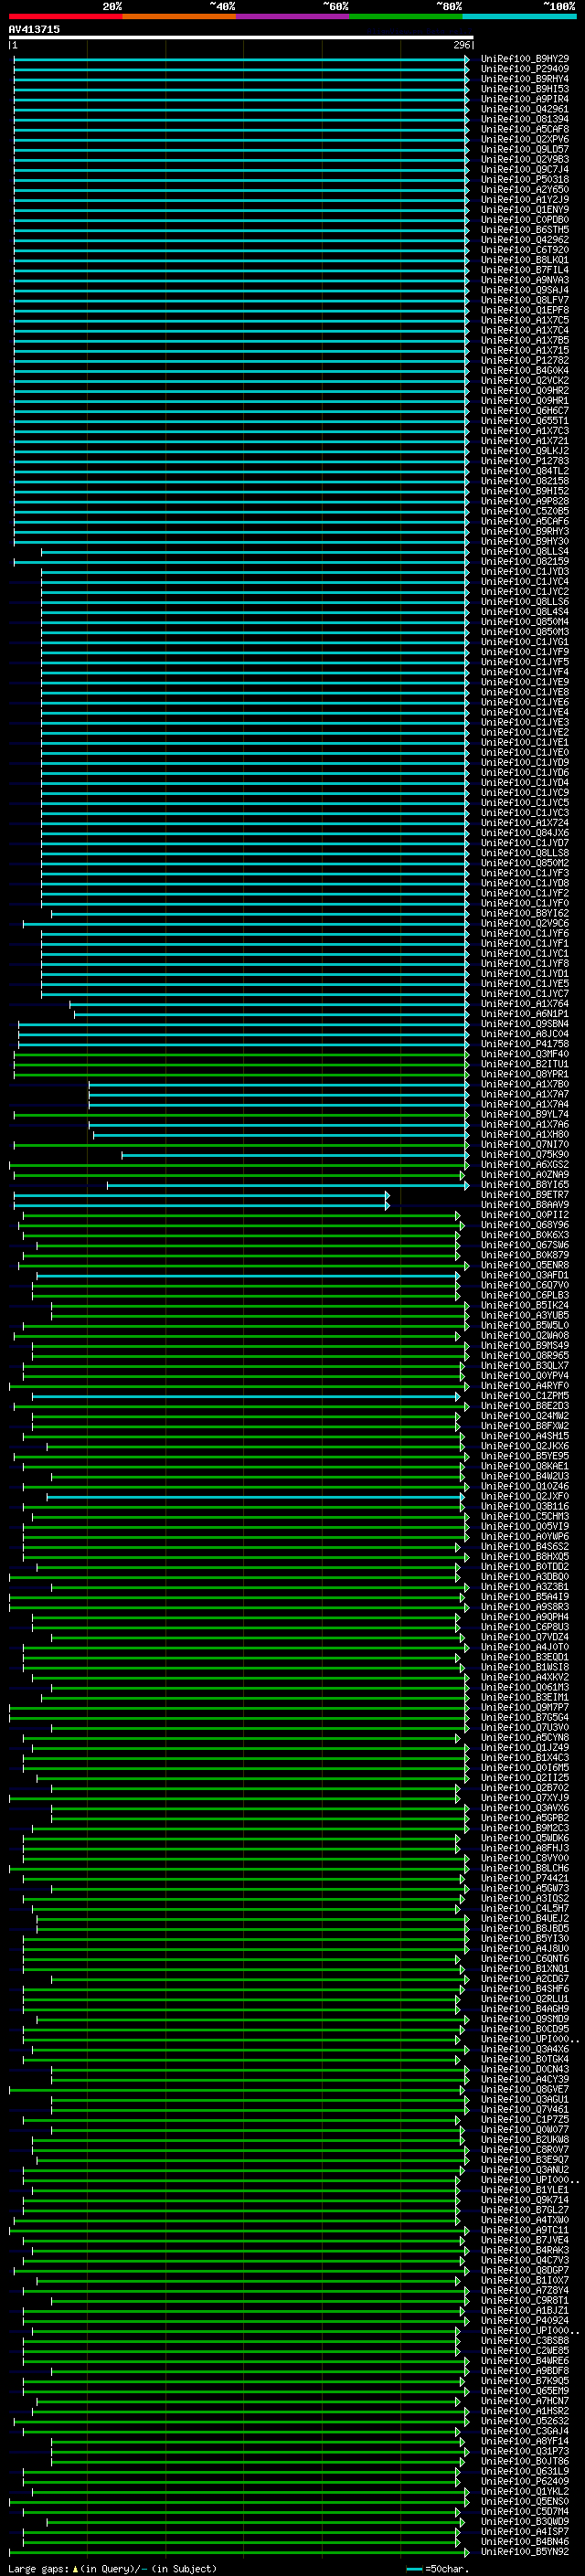Select the UniRef100_Q3MF40 label
Image resolution: width=585 pixels, height=2576 pixels.
(x=525, y=1053)
